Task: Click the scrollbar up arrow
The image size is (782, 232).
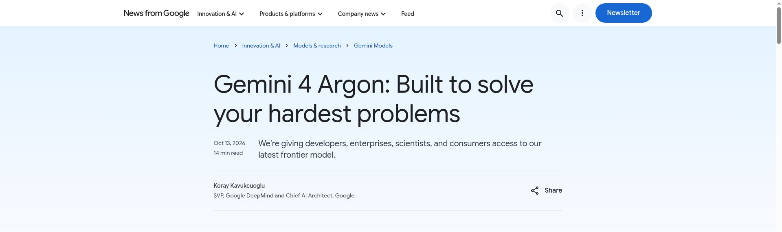Action: pos(779,3)
